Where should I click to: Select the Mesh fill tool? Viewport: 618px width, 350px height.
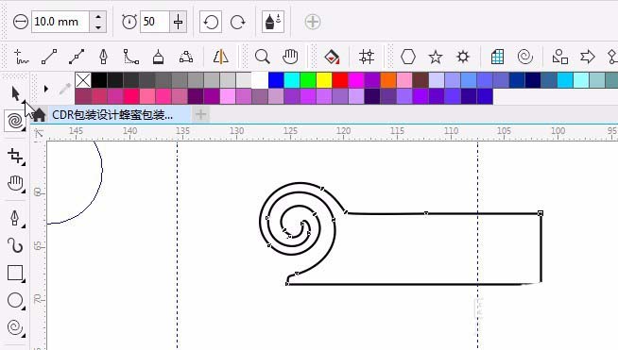click(367, 57)
